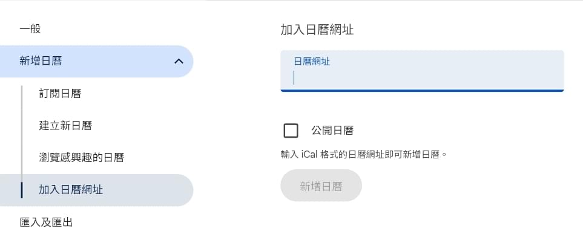
Task: Click the blue underline of 日曆網址 field
Action: [x=422, y=90]
